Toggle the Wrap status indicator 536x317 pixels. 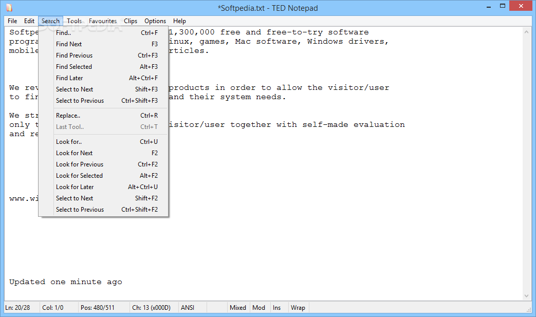click(x=298, y=308)
